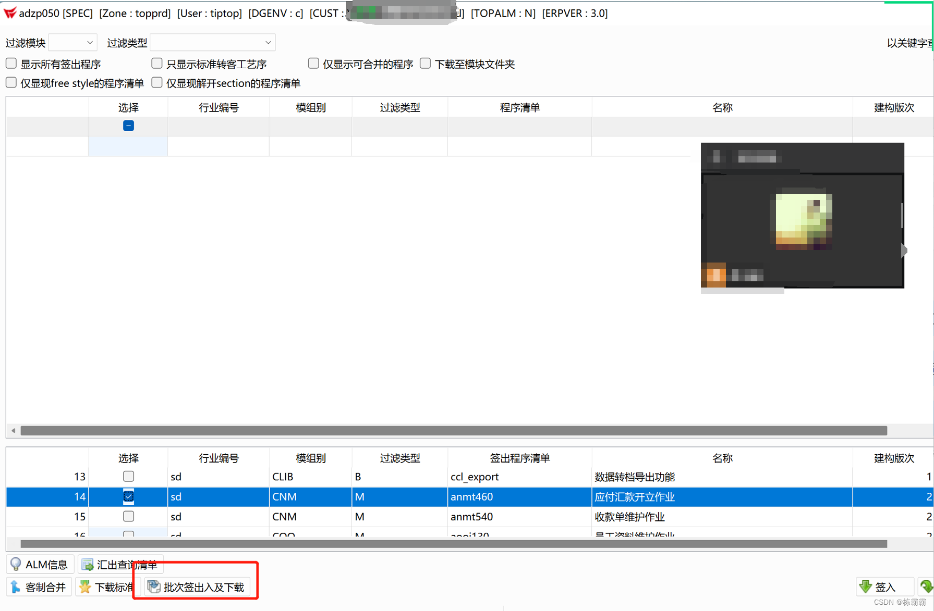Click 模组别 column header in upper table
934x611 pixels.
click(311, 107)
